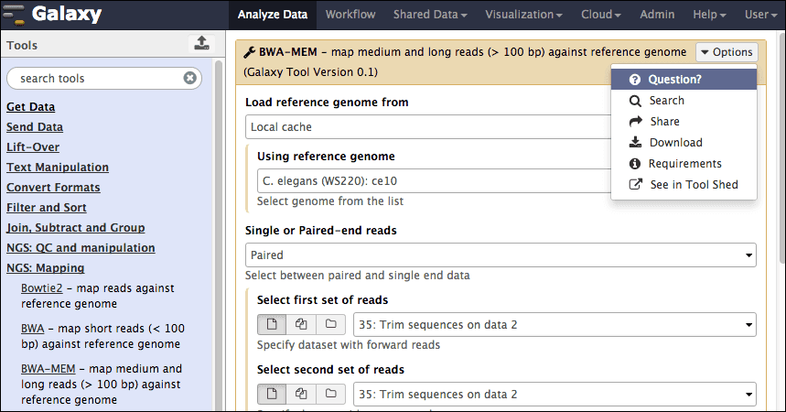Open the Text Manipulation tool section
Viewport: 786px width, 412px height.
[58, 168]
